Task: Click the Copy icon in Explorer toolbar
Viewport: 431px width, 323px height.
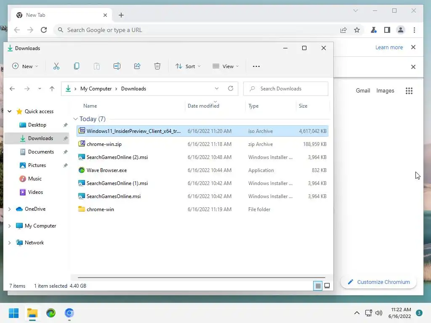Action: [x=77, y=66]
